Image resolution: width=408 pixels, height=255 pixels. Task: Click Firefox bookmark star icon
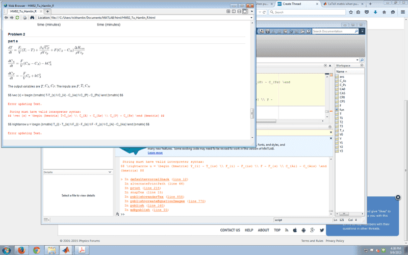click(x=350, y=12)
